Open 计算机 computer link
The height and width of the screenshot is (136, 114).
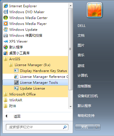[83, 76]
